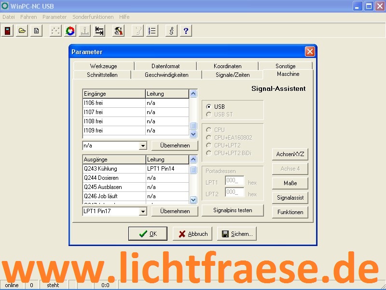Click the hammer and tools toolbar icon

[x=118, y=31]
